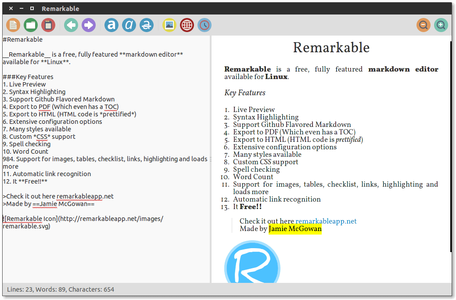
Task: Select the Remarkable heading in preview
Action: pyautogui.click(x=331, y=47)
